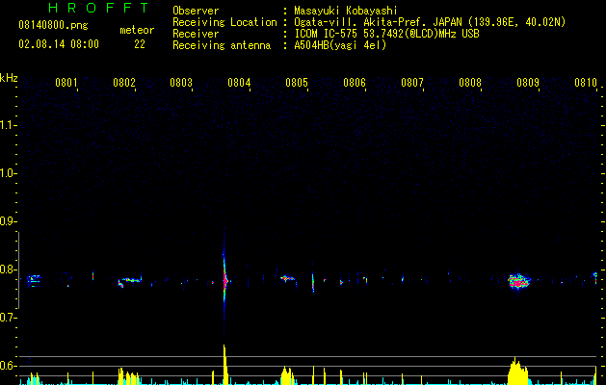Viewport: 606px width, 385px height.
Task: Click the 0810 time marker
Action: click(586, 83)
